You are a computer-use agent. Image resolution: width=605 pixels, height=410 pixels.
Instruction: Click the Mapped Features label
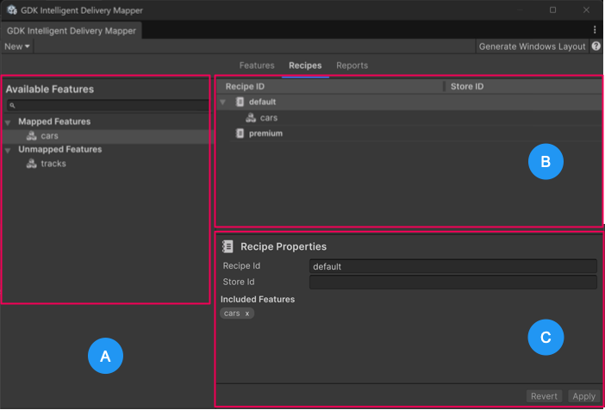54,121
